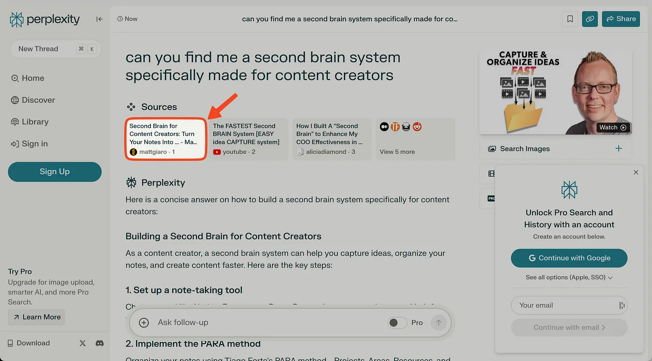Copy the thread link with the chain icon
Image resolution: width=652 pixels, height=361 pixels.
click(590, 19)
